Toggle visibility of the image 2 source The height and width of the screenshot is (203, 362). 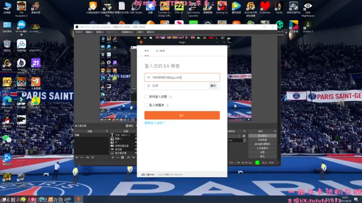click(136, 138)
